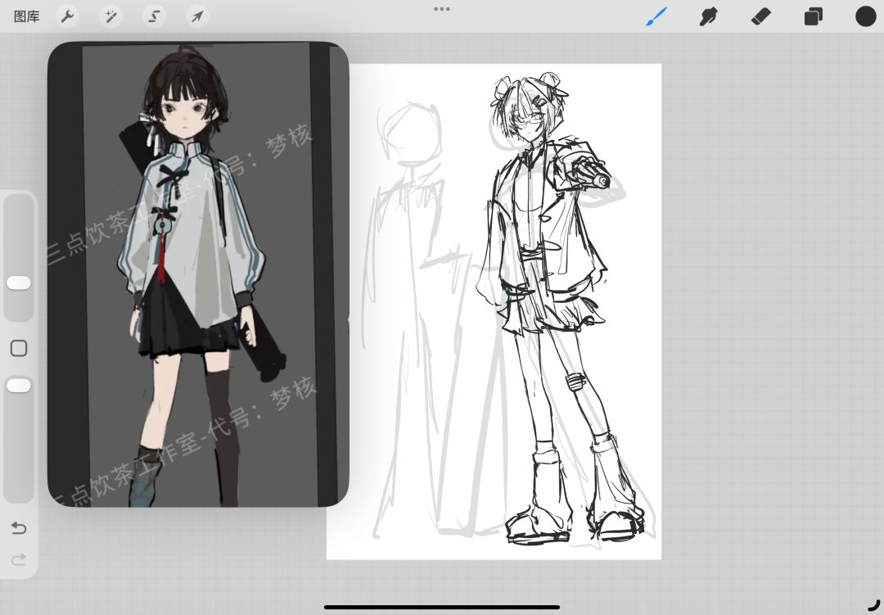Open the Layers panel

[x=813, y=17]
